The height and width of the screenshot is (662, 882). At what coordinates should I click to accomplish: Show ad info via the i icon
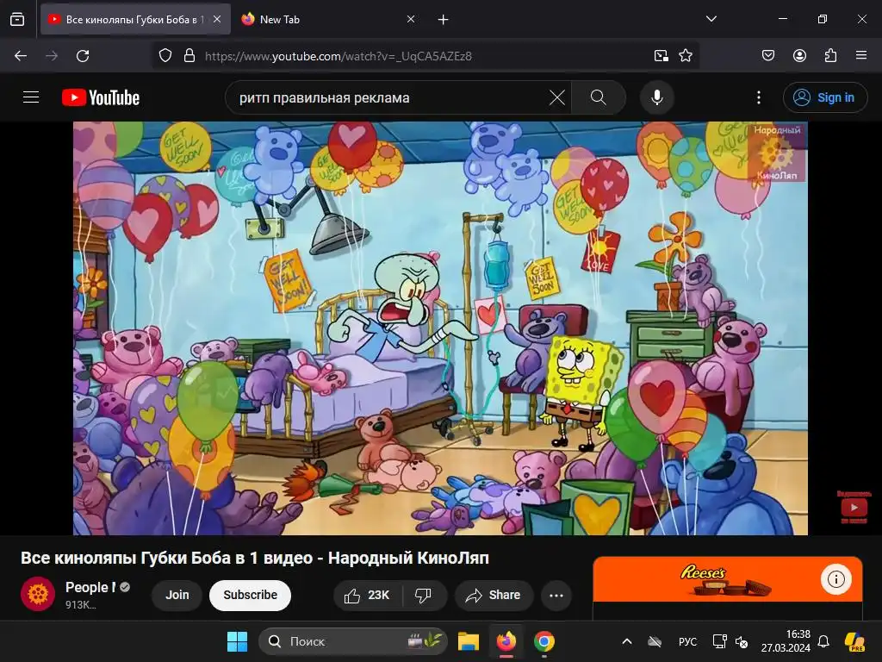[835, 579]
